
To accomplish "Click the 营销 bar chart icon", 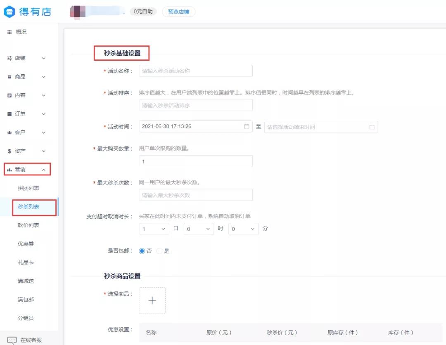I will pyautogui.click(x=9, y=170).
